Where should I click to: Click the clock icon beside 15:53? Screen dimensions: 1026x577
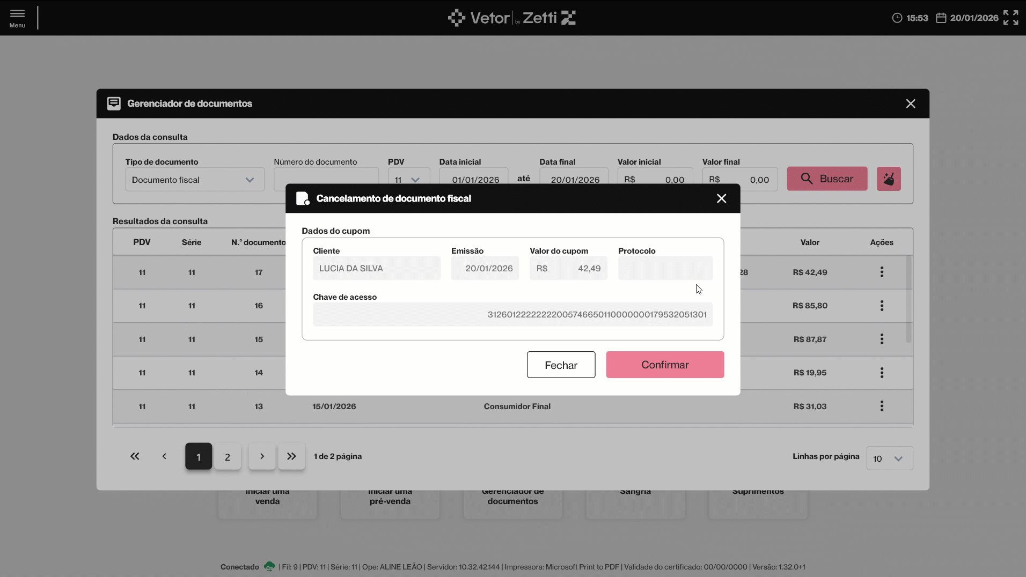pyautogui.click(x=897, y=18)
